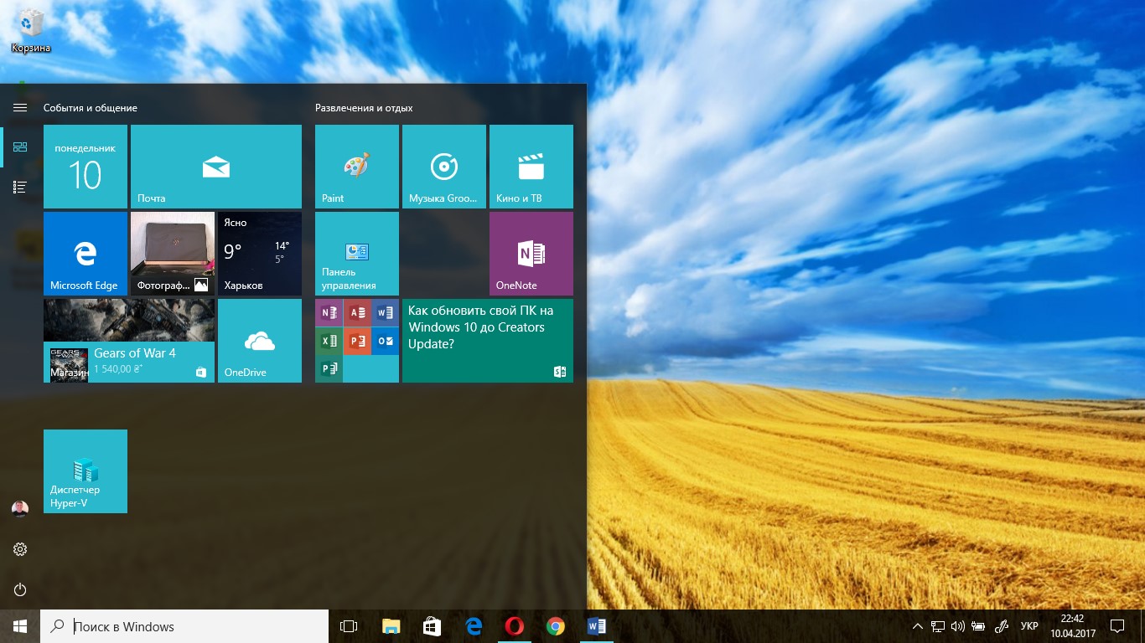Open Settings via the gear icon

[20, 549]
